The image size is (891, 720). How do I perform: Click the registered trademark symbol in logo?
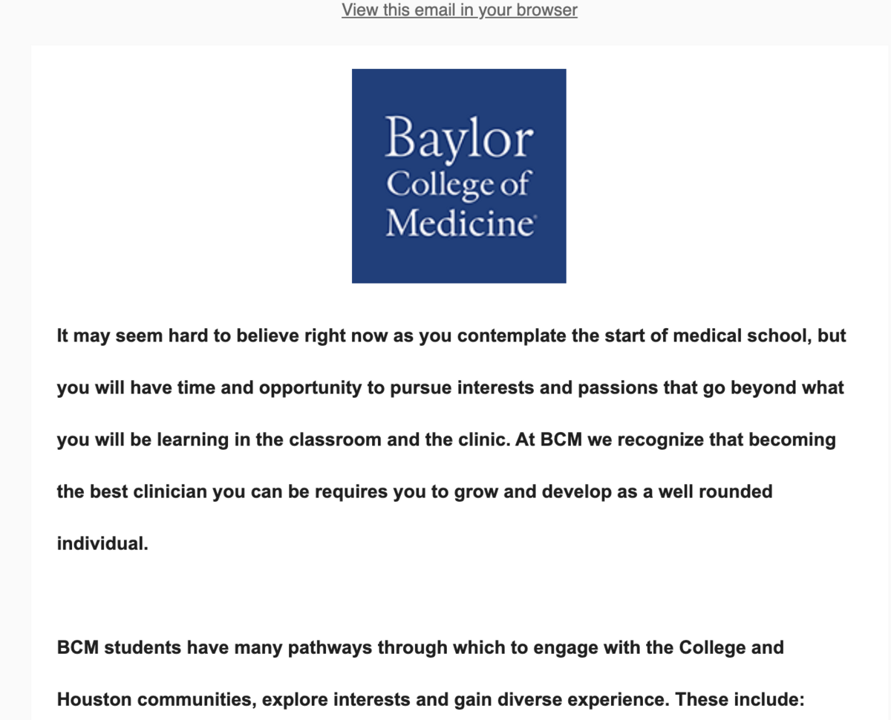[x=532, y=219]
